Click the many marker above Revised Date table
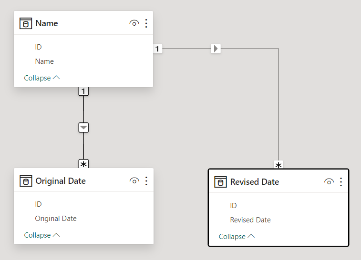This screenshot has width=361, height=260. click(x=278, y=165)
